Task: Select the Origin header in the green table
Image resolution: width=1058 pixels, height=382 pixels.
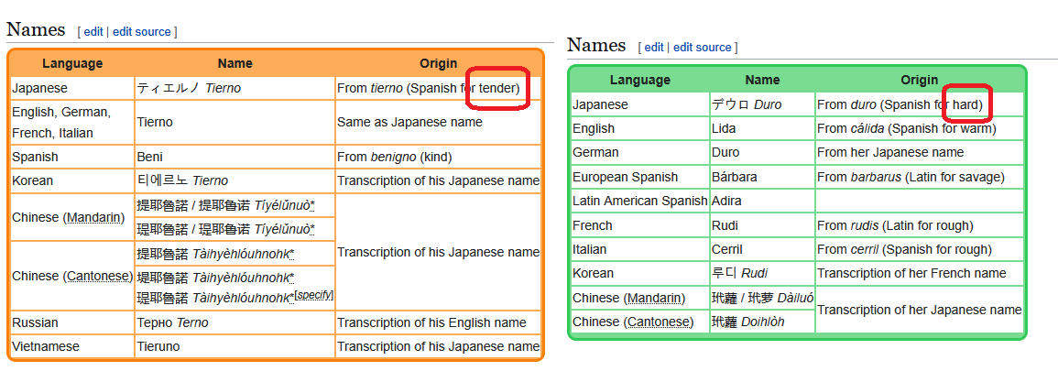Action: click(x=919, y=80)
